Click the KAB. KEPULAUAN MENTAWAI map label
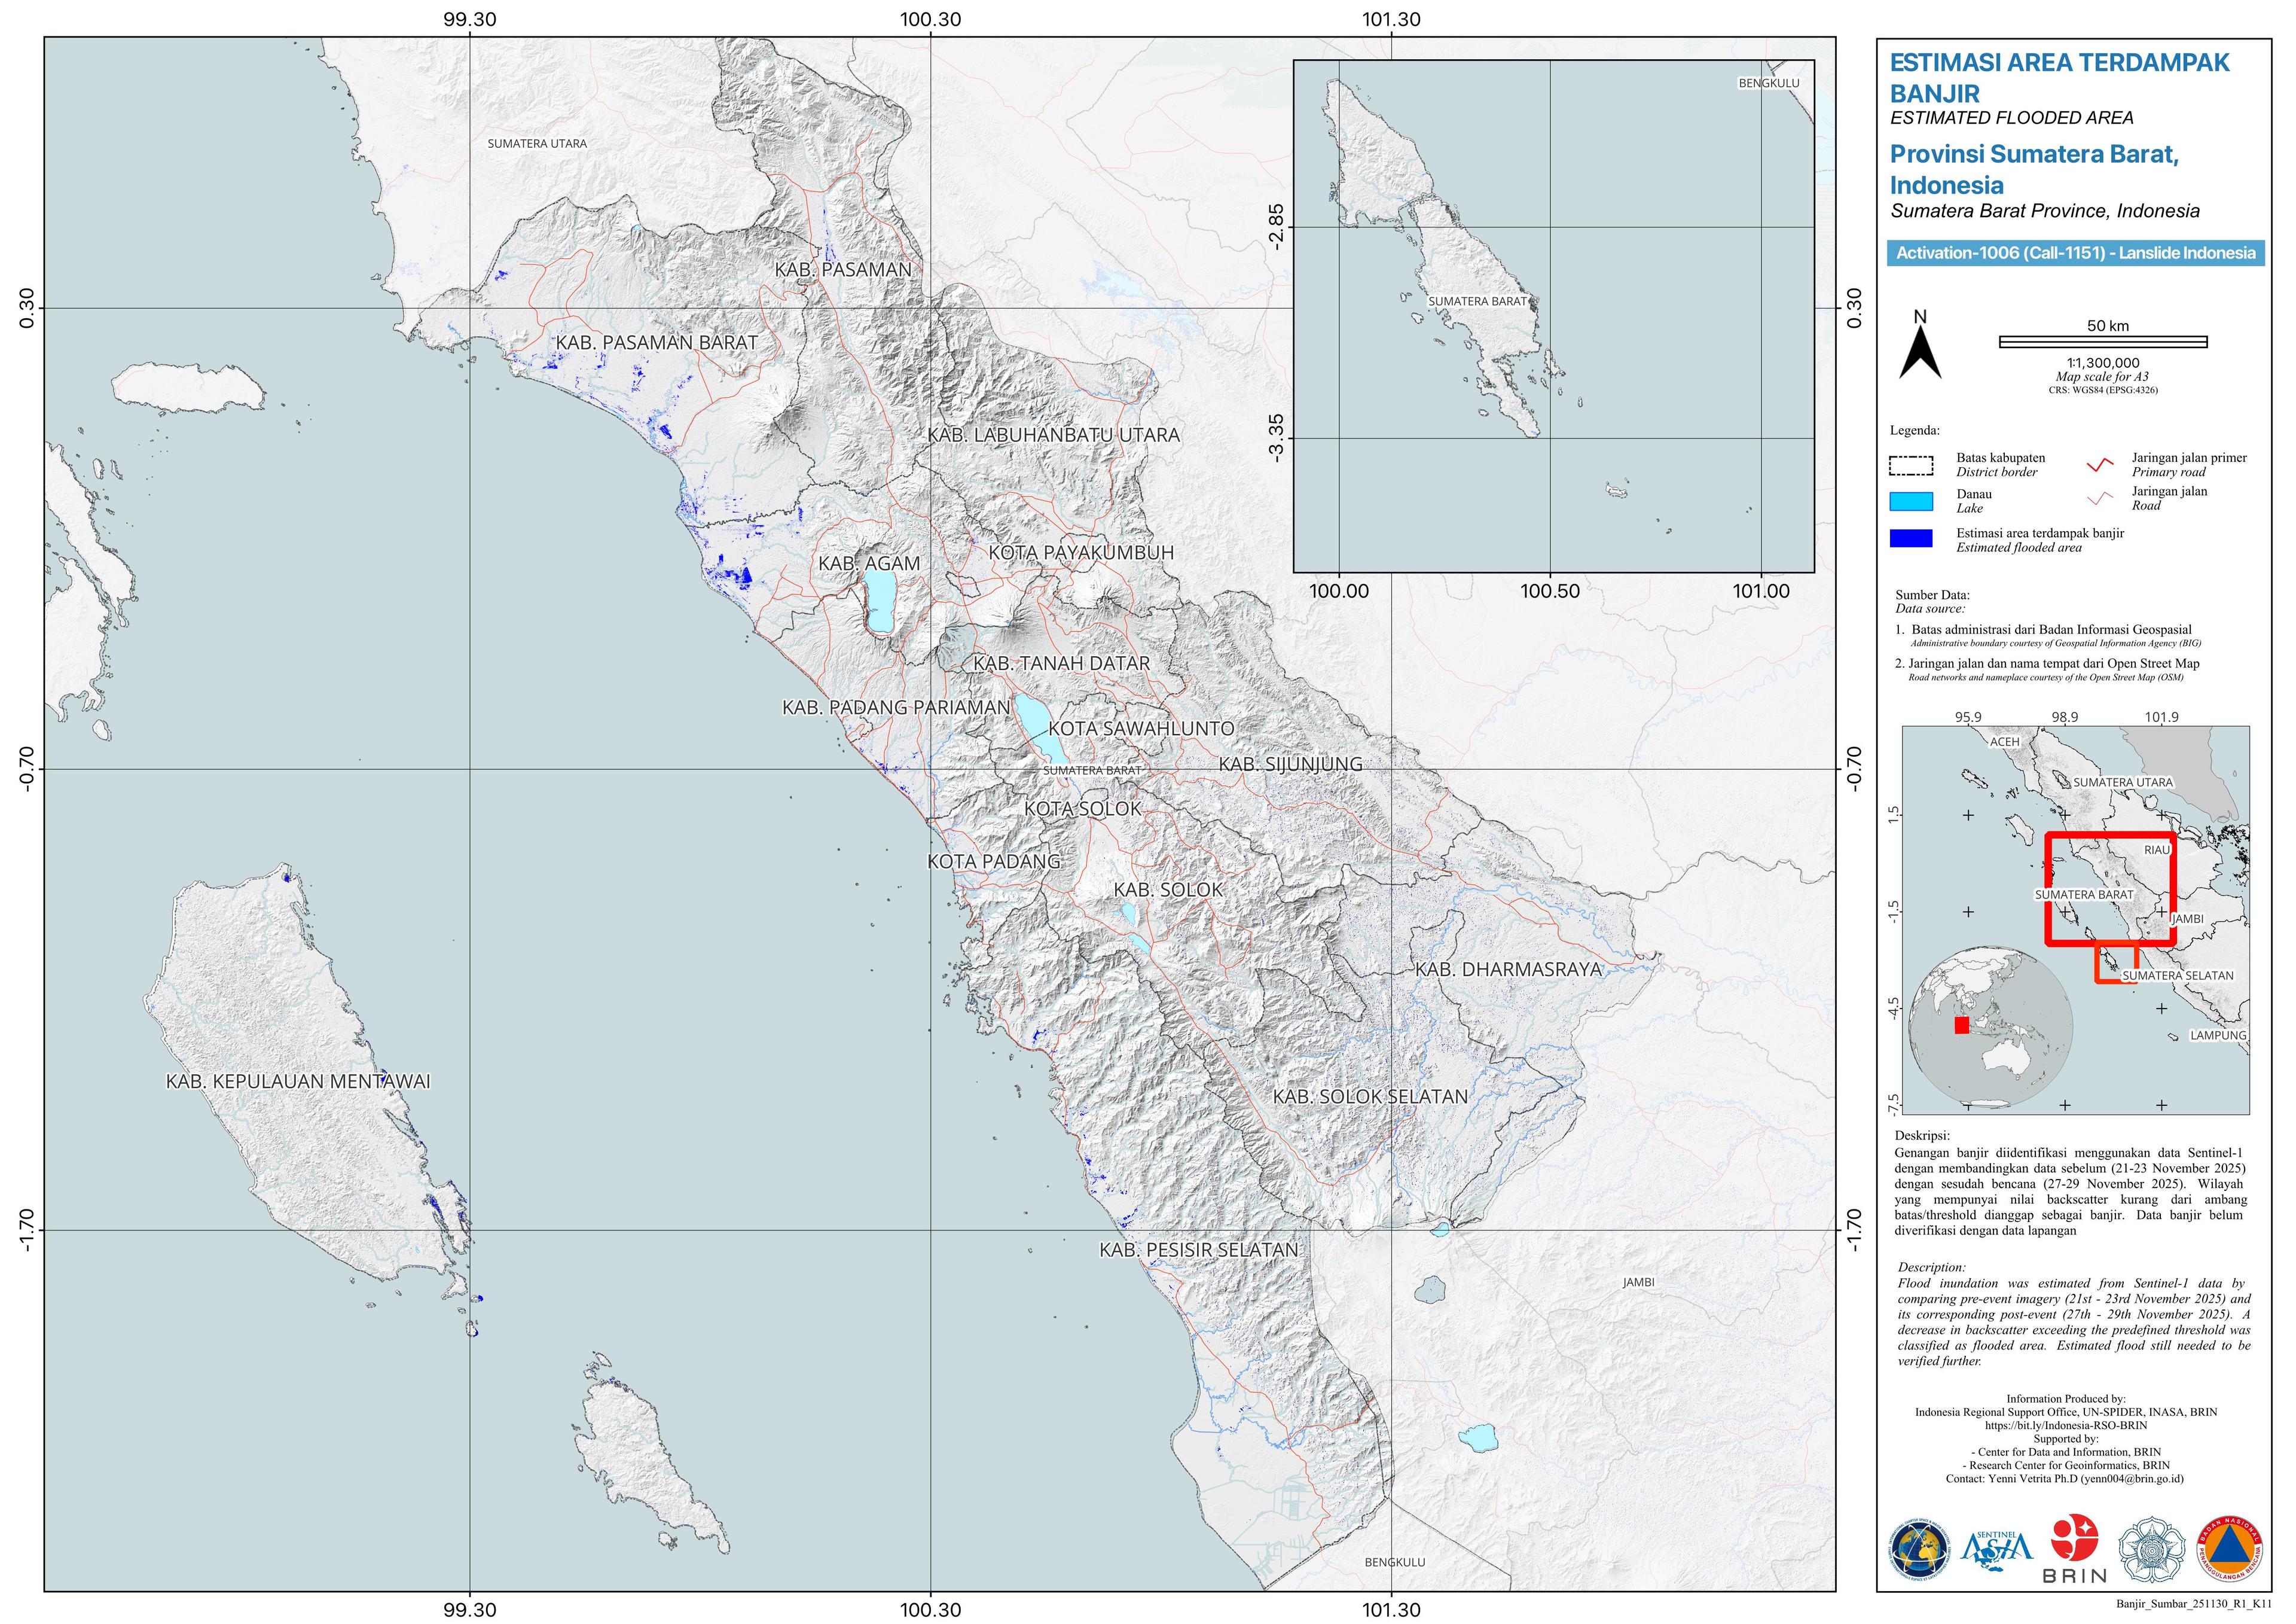Image resolution: width=2296 pixels, height=1624 pixels. coord(298,1081)
